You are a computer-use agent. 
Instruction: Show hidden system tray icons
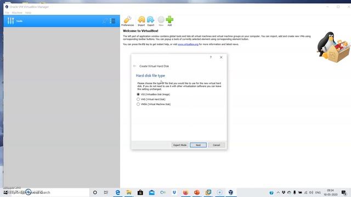click(x=278, y=192)
